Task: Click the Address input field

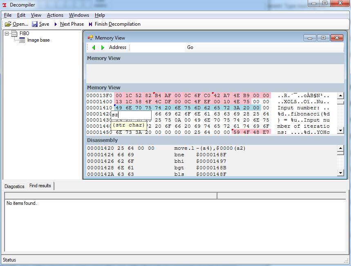Action: point(157,47)
